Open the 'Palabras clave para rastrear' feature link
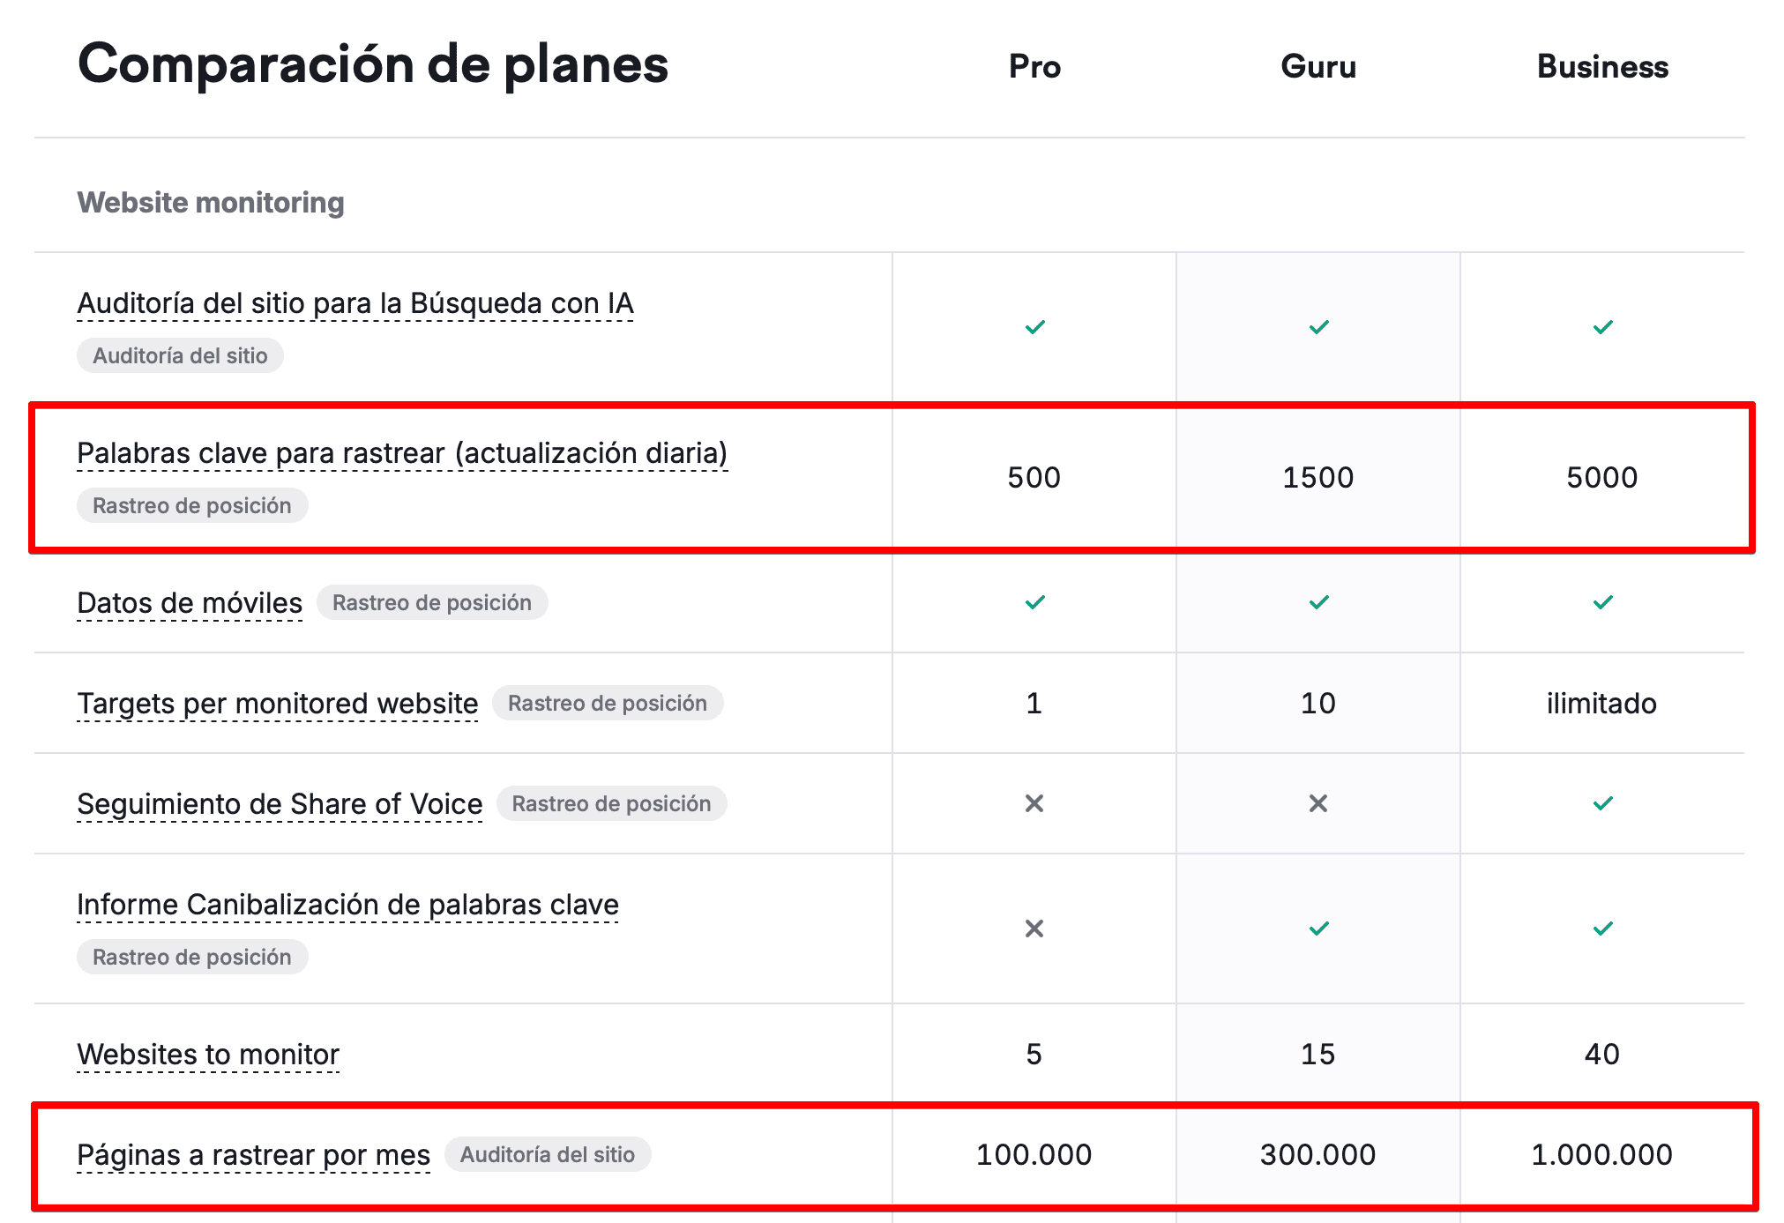Image resolution: width=1784 pixels, height=1223 pixels. pyautogui.click(x=402, y=453)
